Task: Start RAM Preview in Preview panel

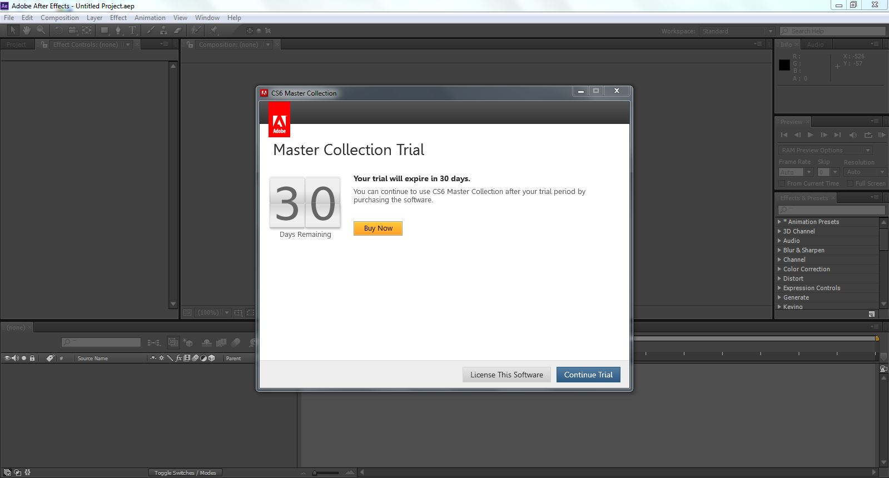Action: [882, 135]
